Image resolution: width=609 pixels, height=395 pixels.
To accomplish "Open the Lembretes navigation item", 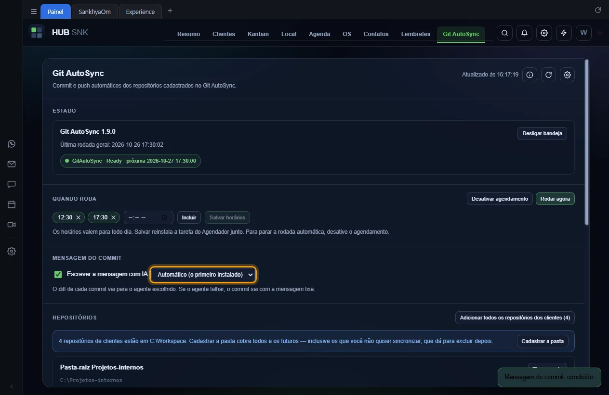I will pyautogui.click(x=416, y=34).
